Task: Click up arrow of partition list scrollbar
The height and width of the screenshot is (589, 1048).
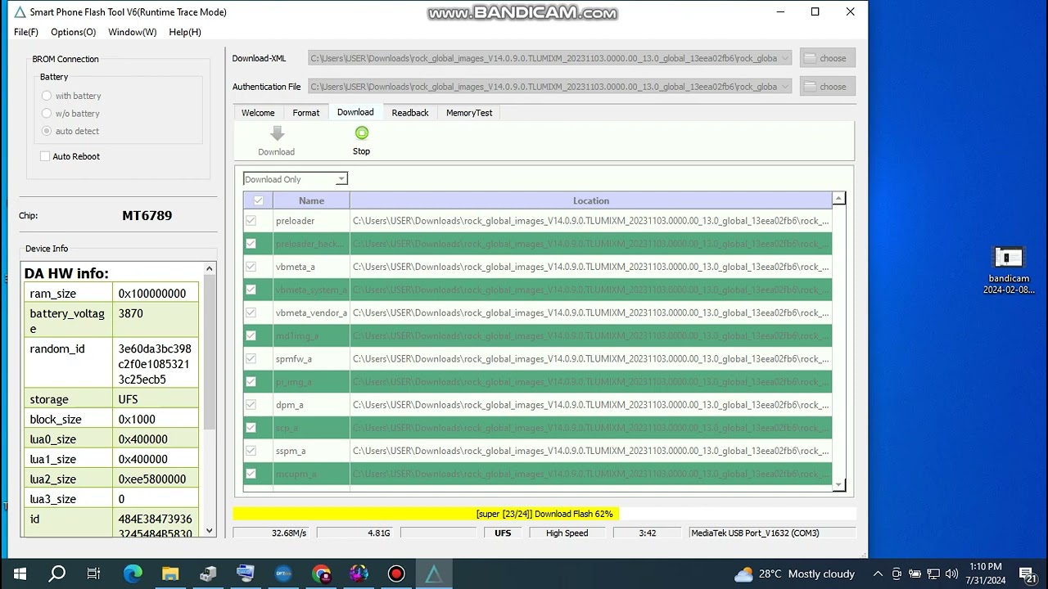Action: 838,198
